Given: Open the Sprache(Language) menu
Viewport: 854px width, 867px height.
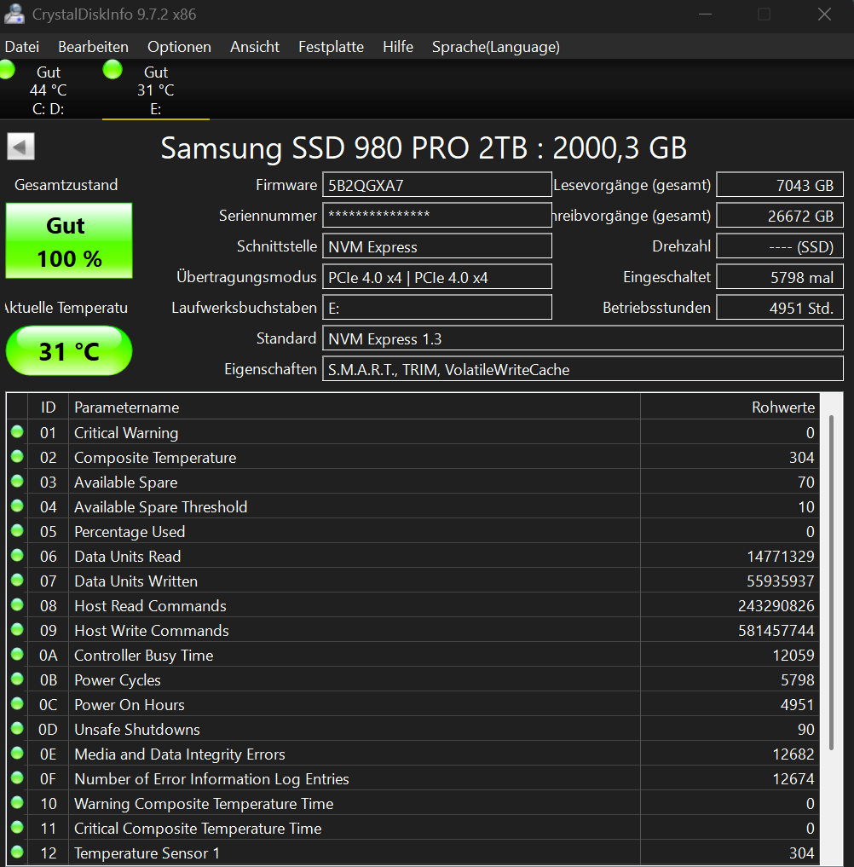Looking at the screenshot, I should click(496, 47).
